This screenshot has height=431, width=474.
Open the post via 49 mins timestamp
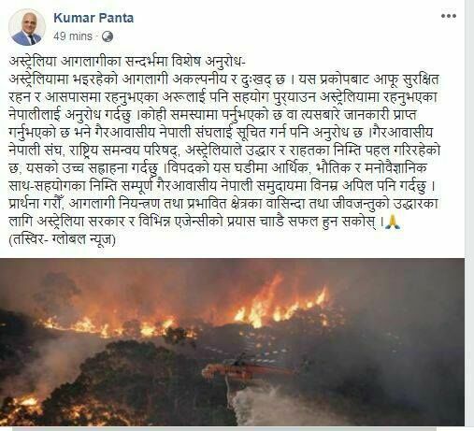point(73,36)
